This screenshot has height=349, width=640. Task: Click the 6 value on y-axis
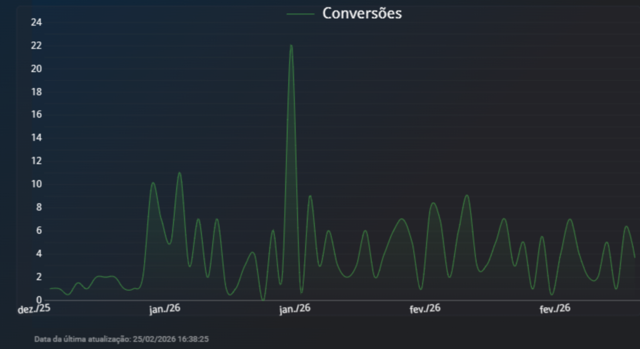click(39, 230)
